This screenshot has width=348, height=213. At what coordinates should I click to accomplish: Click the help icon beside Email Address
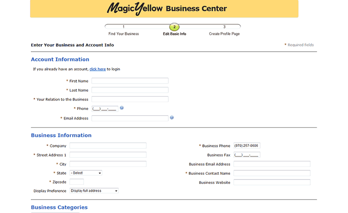pos(172,118)
